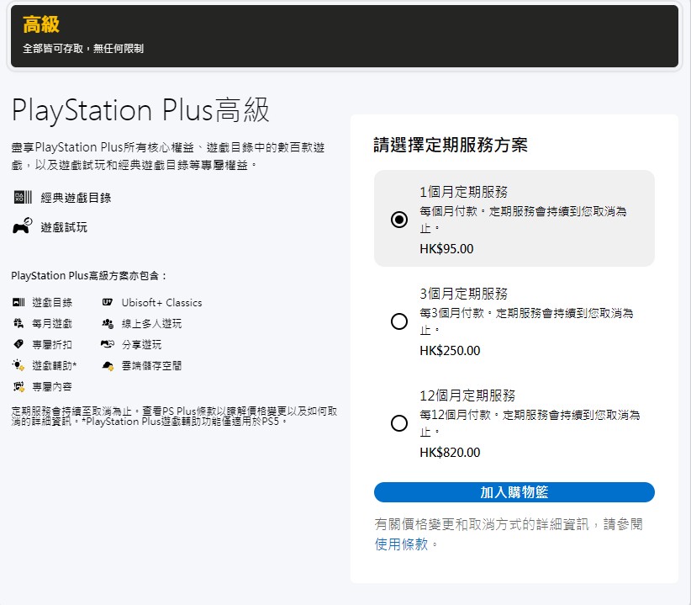Open the 使用條款 terms of use link
Screen dimensions: 691x605
(x=402, y=544)
